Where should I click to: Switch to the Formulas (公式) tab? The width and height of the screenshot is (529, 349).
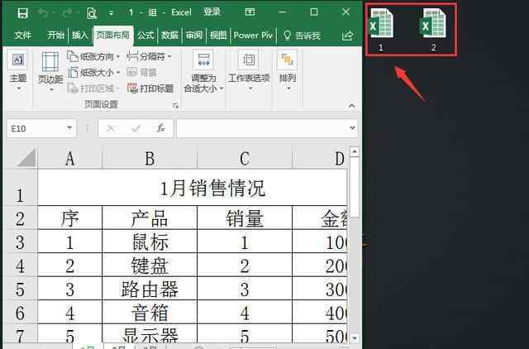[x=145, y=36]
